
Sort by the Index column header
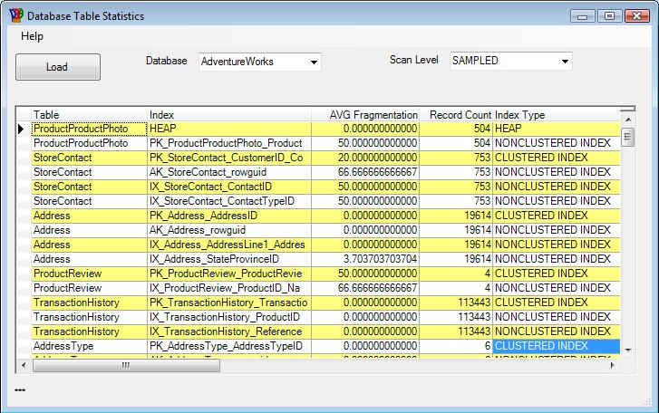tap(229, 115)
